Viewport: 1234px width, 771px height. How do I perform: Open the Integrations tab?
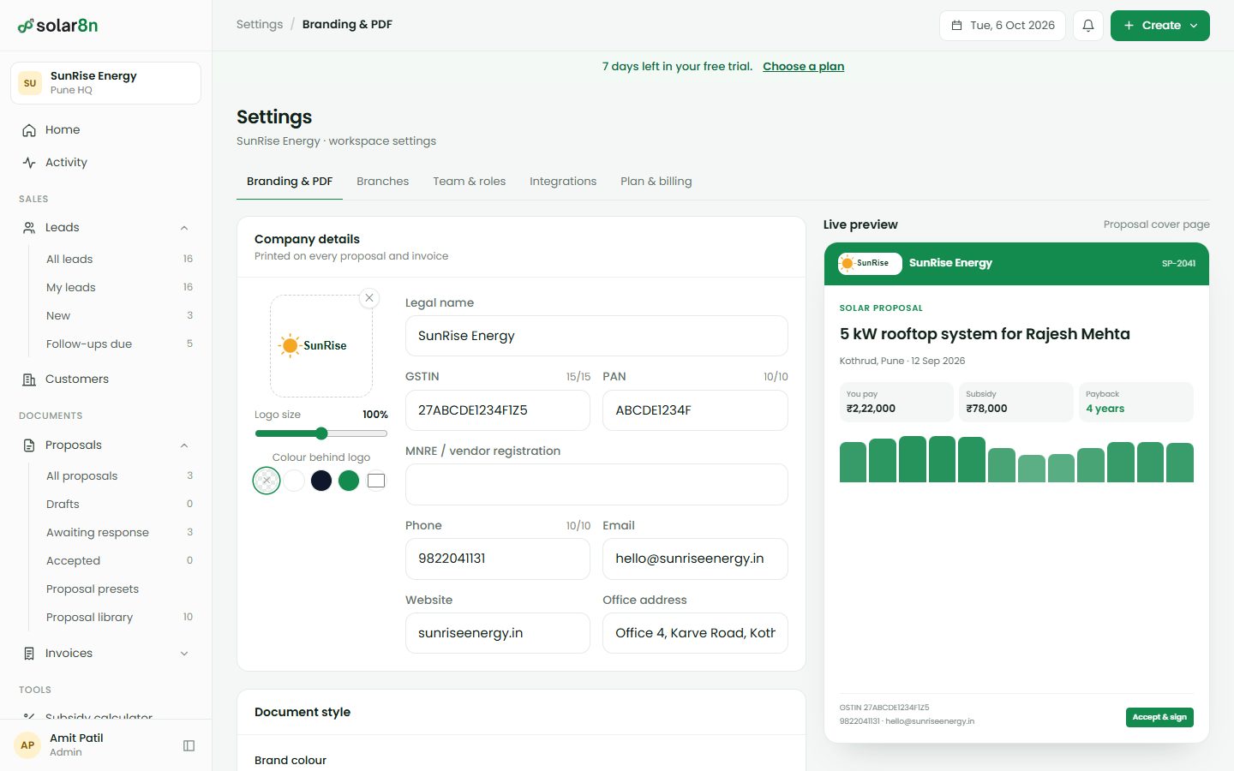563,182
